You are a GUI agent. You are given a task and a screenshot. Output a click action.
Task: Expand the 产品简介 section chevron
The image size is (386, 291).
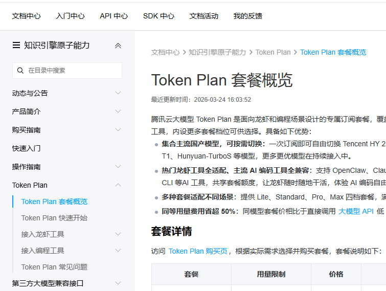pyautogui.click(x=118, y=111)
